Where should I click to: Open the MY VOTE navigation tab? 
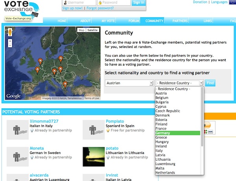coord(108,21)
